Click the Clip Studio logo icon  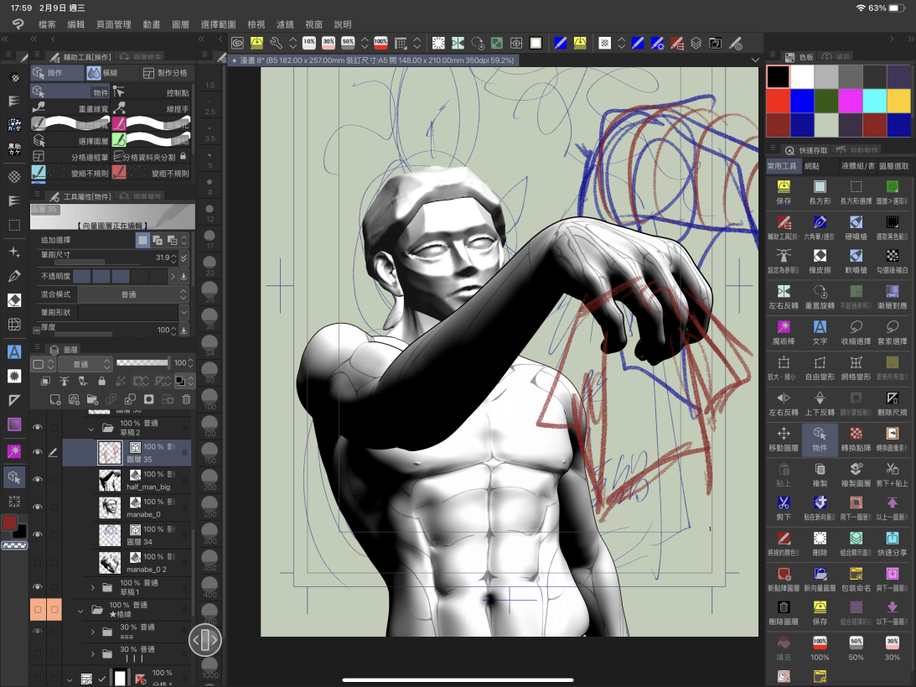18,24
